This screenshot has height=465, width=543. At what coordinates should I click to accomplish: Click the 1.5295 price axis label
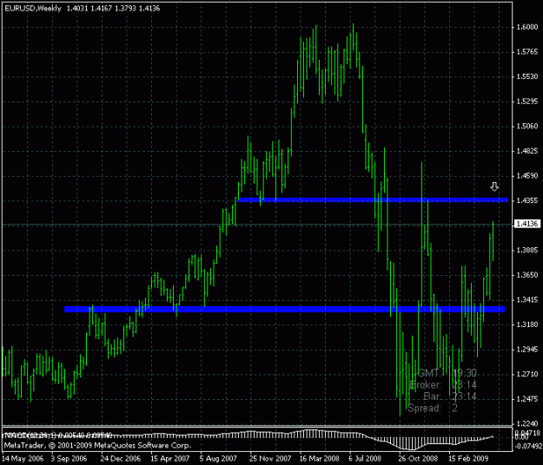click(527, 102)
